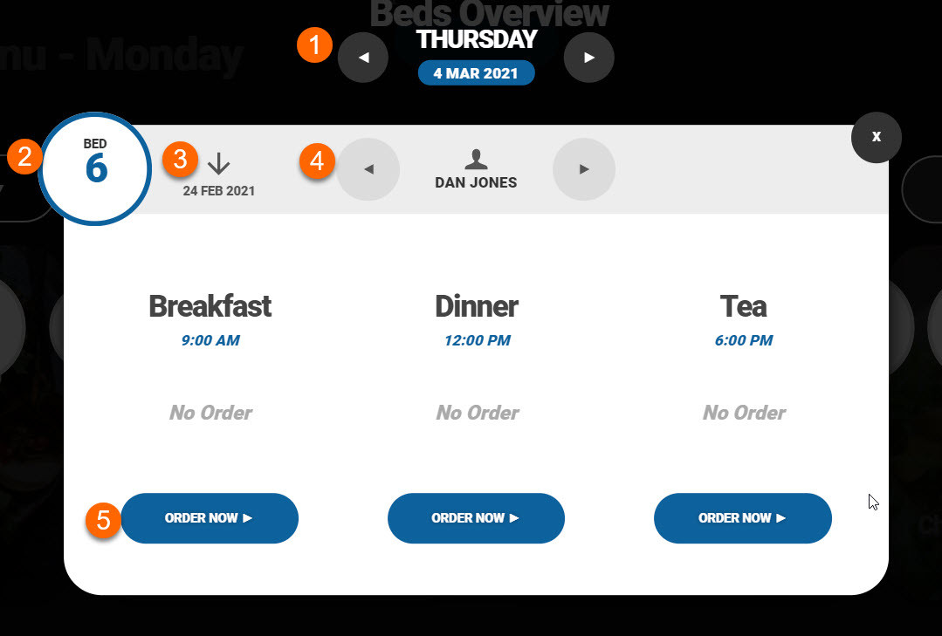This screenshot has height=636, width=942.
Task: Advance to next day after Thursday
Action: click(x=588, y=58)
